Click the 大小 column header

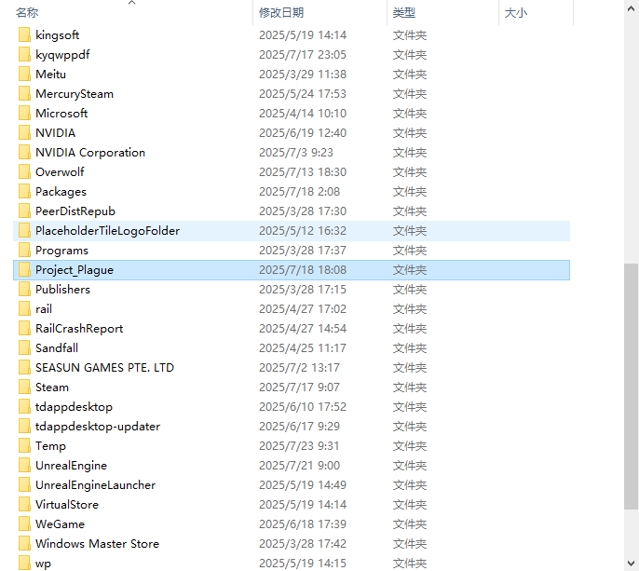[516, 13]
